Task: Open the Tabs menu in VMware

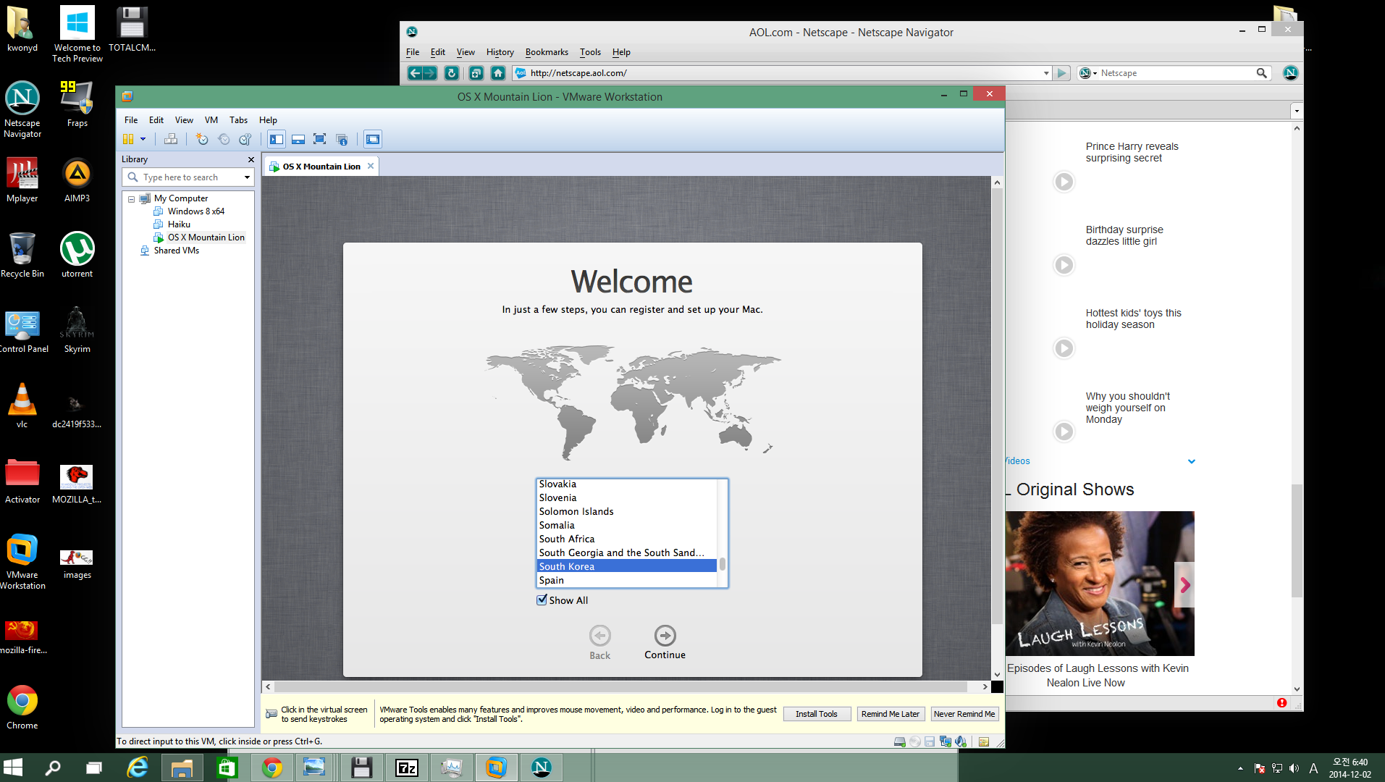Action: tap(239, 120)
